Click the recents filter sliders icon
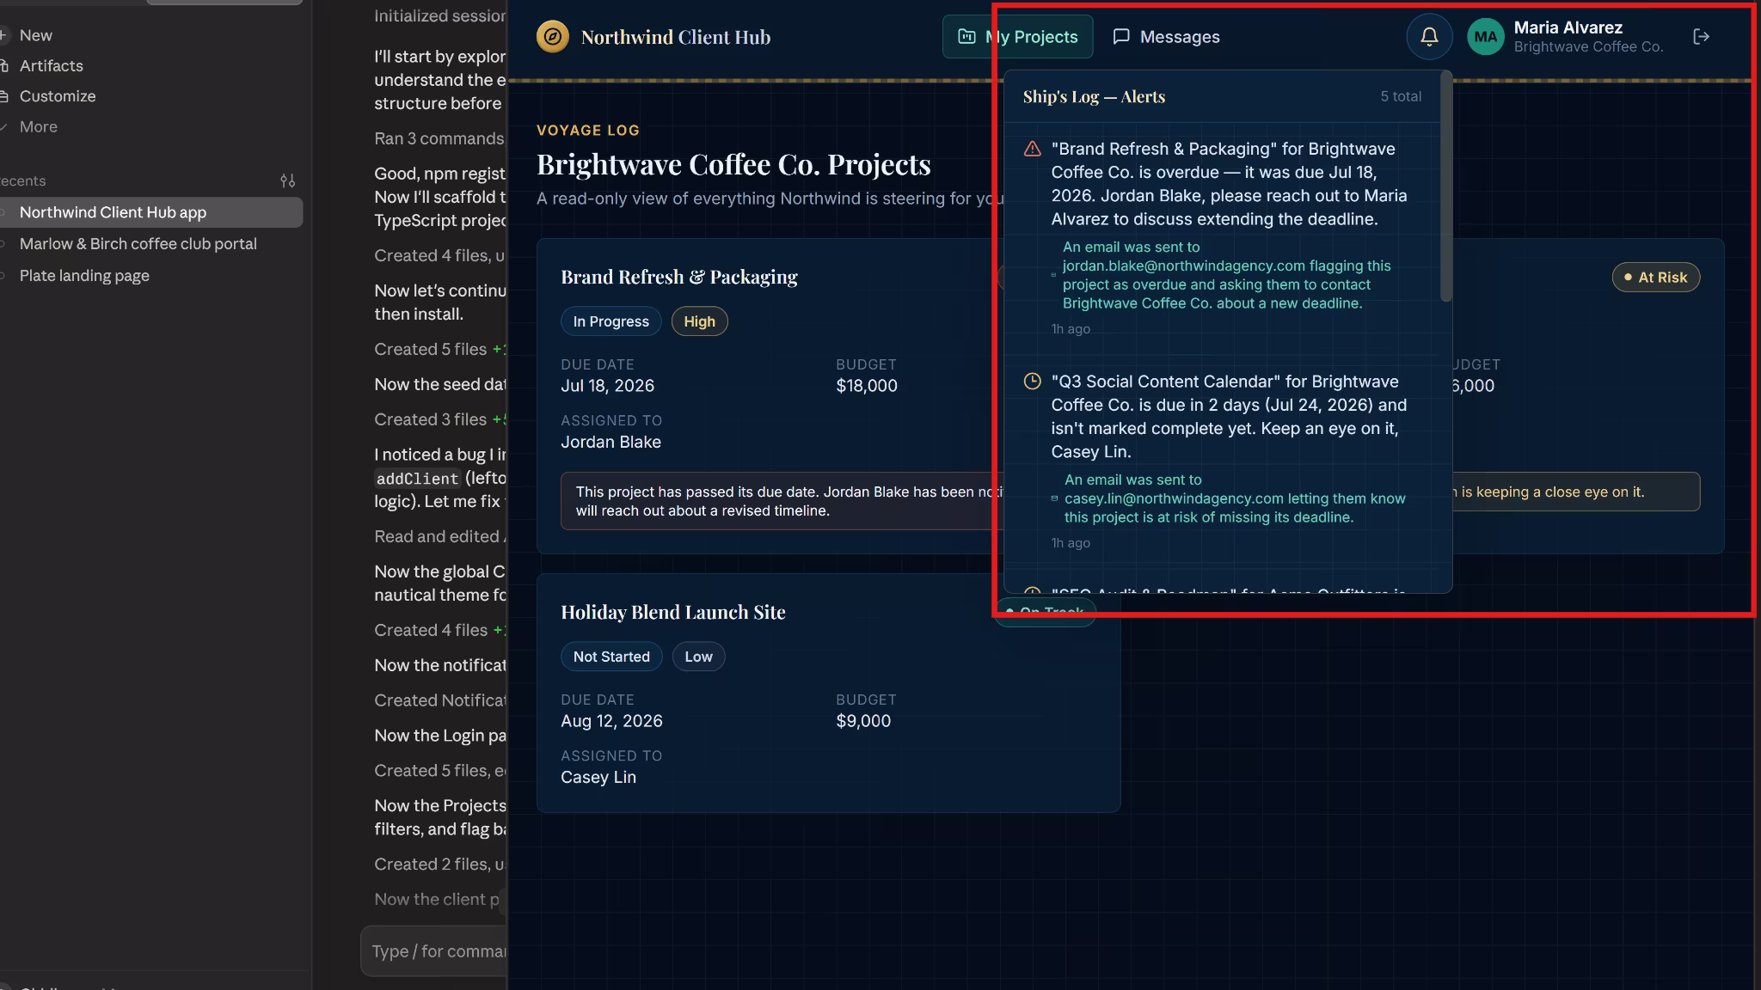Image resolution: width=1761 pixels, height=990 pixels. (x=288, y=181)
